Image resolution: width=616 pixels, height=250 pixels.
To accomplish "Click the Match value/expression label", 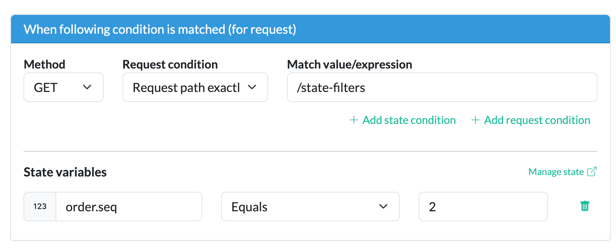I will coord(349,65).
